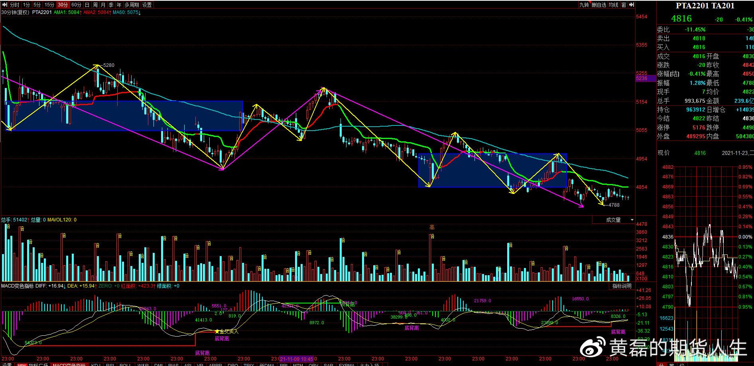Click the right panel arrow icon in toolbar
The width and height of the screenshot is (754, 366).
pyautogui.click(x=632, y=5)
